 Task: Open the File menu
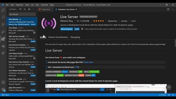point(7,5)
